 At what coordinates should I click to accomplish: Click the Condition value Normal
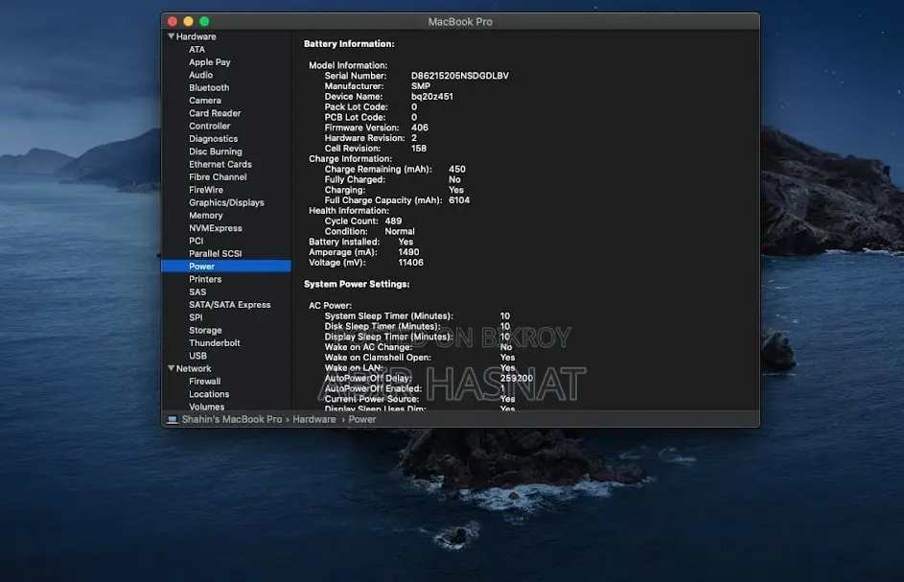click(x=400, y=231)
